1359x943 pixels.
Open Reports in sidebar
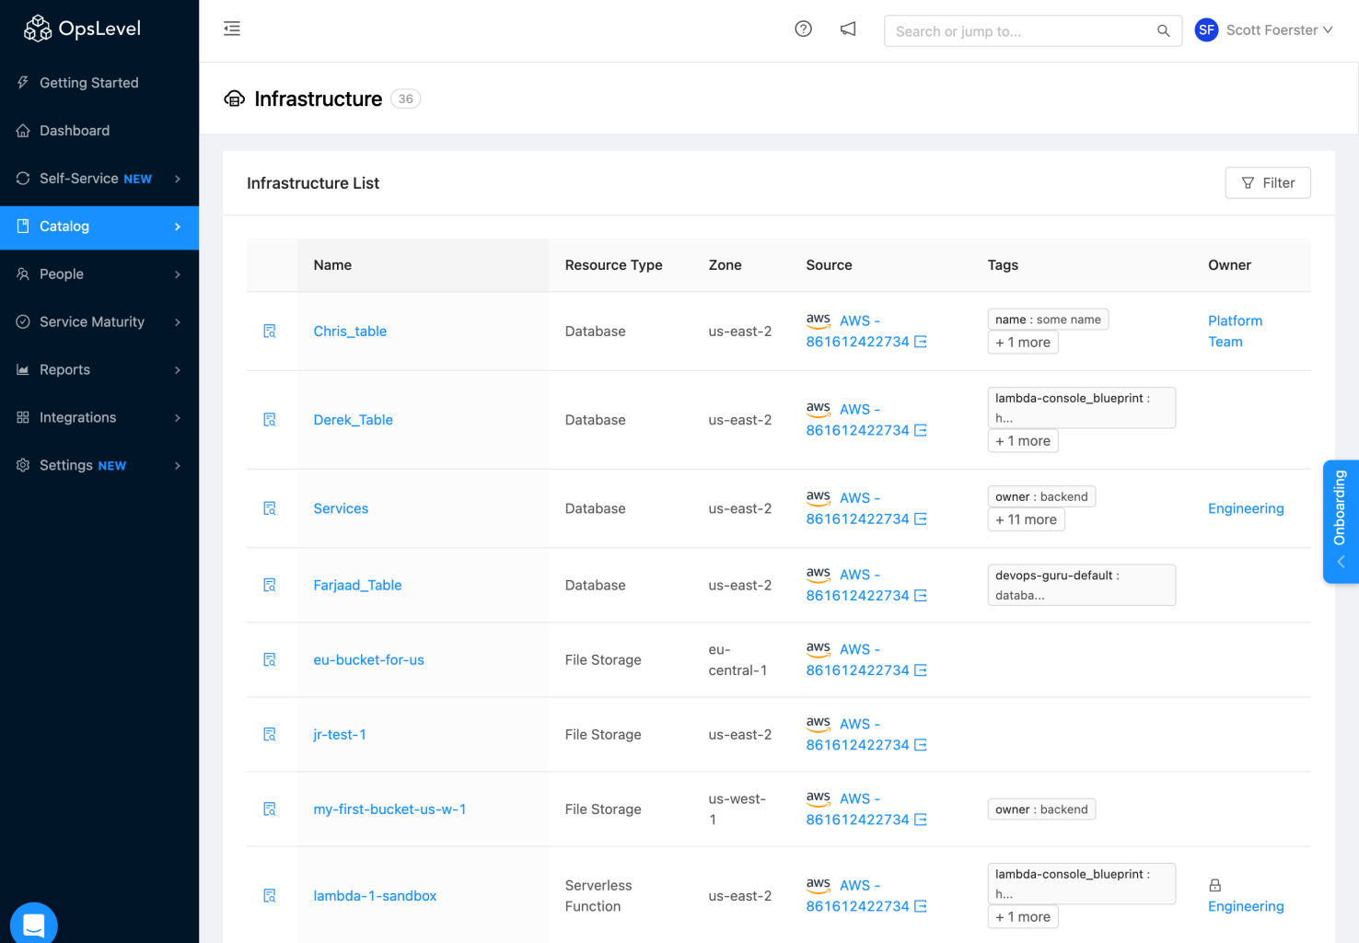pyautogui.click(x=99, y=370)
